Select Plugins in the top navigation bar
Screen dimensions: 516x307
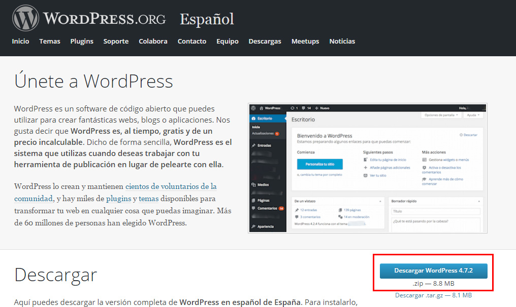[x=82, y=42]
